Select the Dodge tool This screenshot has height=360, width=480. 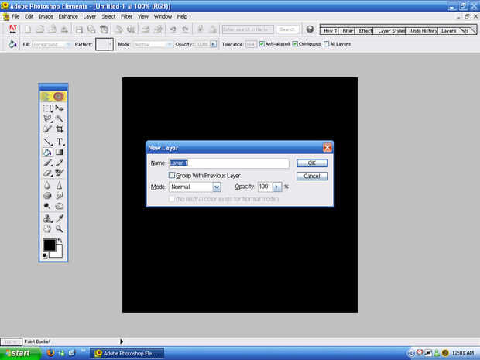47,206
